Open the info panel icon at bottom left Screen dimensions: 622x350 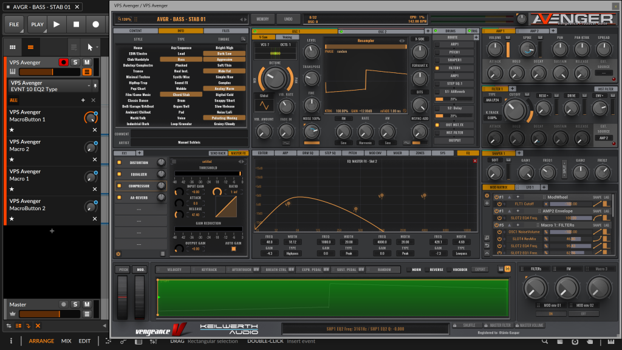[x=11, y=341]
